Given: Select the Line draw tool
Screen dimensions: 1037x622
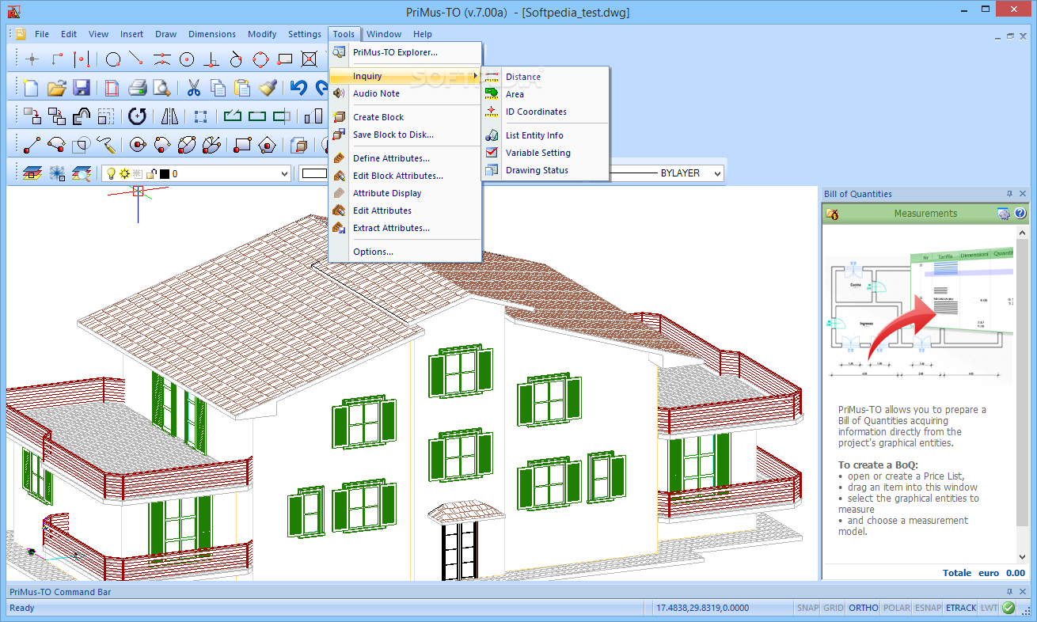Looking at the screenshot, I should coord(31,145).
